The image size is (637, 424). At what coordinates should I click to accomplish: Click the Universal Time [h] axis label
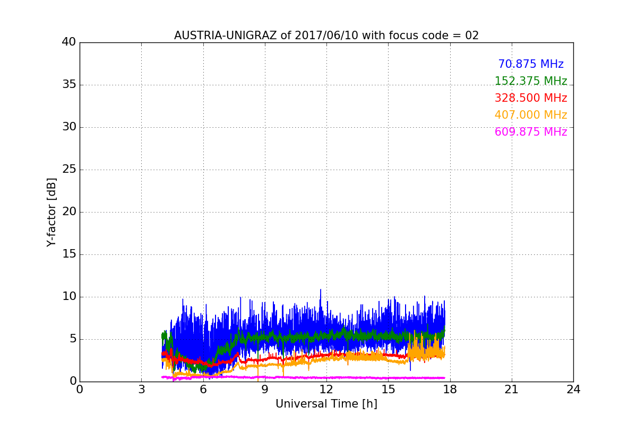pos(326,404)
